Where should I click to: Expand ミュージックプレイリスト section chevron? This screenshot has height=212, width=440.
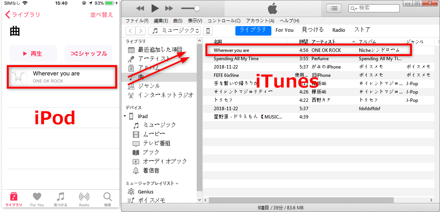pyautogui.click(x=177, y=184)
